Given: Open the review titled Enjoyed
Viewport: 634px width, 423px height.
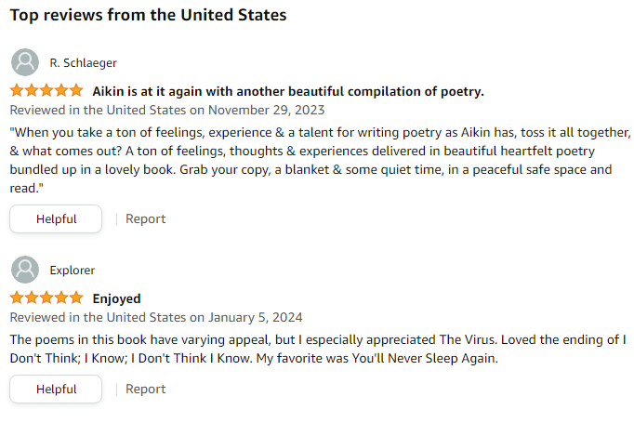Looking at the screenshot, I should click(x=116, y=298).
